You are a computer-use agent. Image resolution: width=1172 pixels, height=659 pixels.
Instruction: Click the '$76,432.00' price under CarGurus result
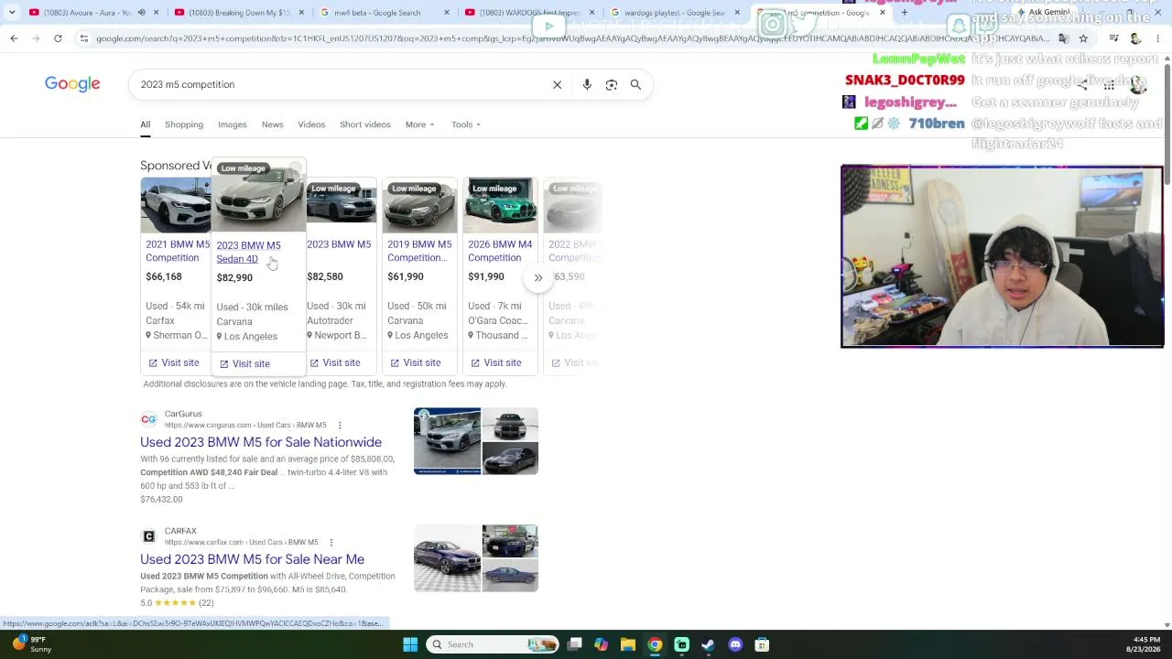pos(161,500)
